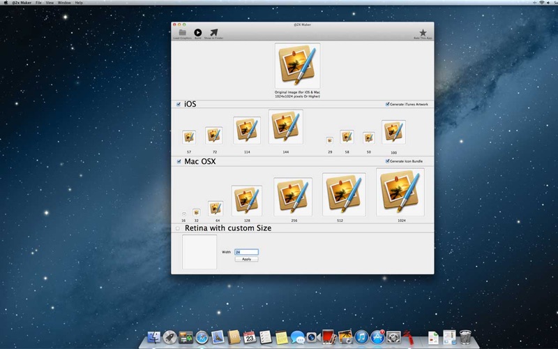The width and height of the screenshot is (558, 349).
Task: Open System Preferences gear in Dock
Action: (393, 337)
